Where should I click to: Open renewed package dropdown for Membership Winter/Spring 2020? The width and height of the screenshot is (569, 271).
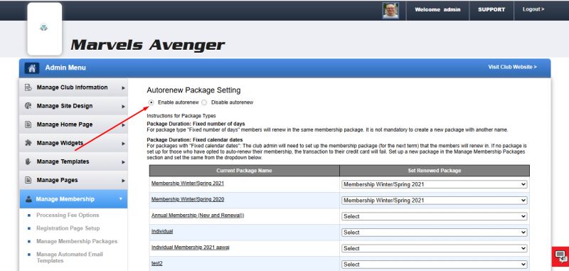434,201
